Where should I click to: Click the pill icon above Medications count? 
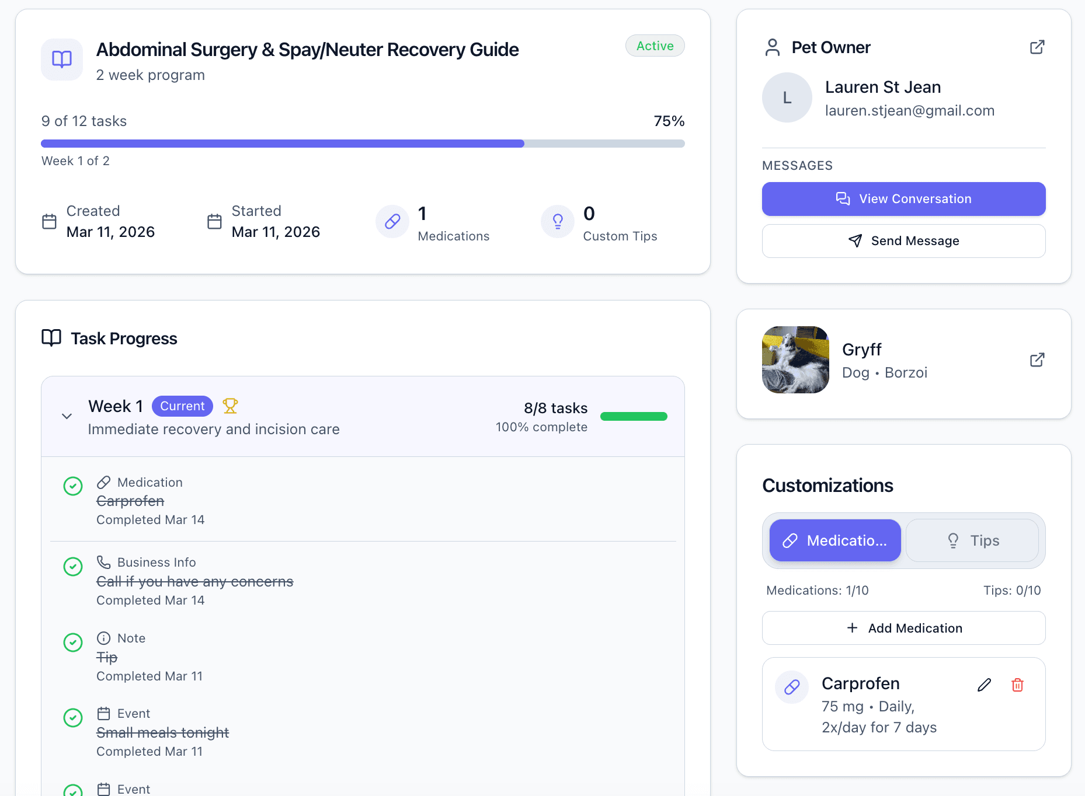coord(392,222)
